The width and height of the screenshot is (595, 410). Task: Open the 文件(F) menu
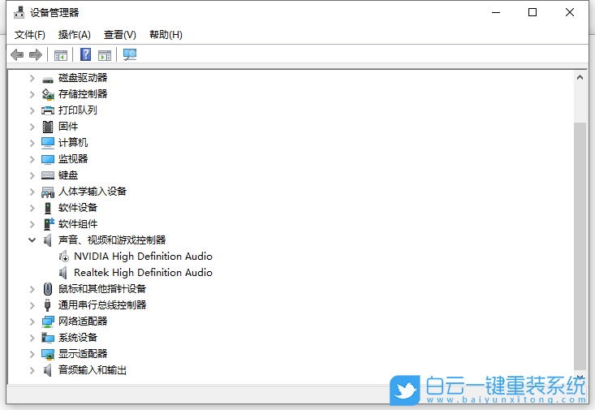29,35
